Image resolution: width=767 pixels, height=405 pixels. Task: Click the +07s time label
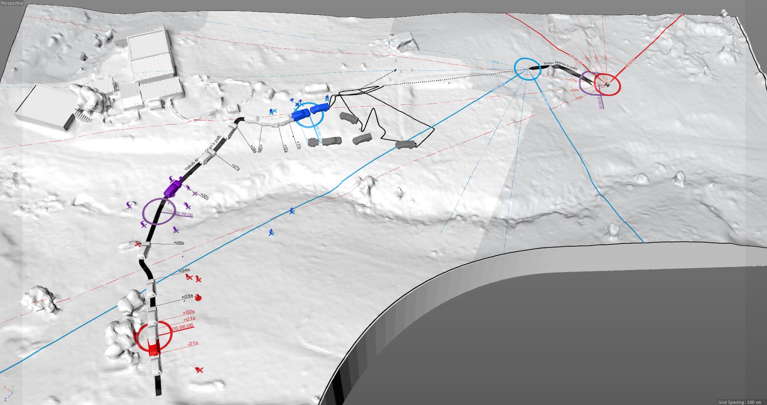coord(236,167)
